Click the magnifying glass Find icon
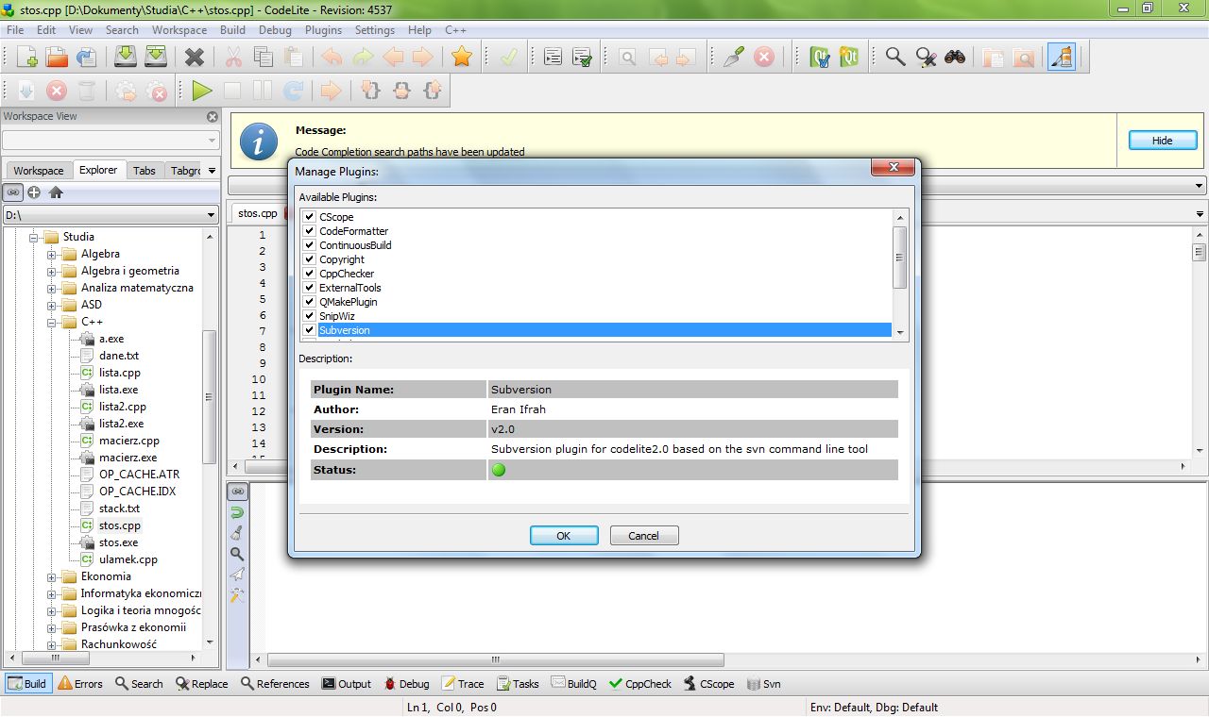Image resolution: width=1209 pixels, height=717 pixels. tap(895, 57)
